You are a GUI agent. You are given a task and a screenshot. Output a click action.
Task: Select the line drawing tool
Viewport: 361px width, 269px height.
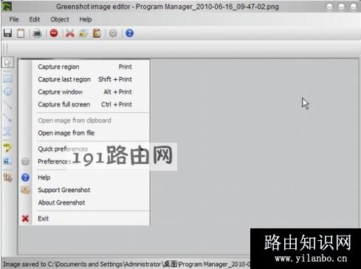[7, 104]
